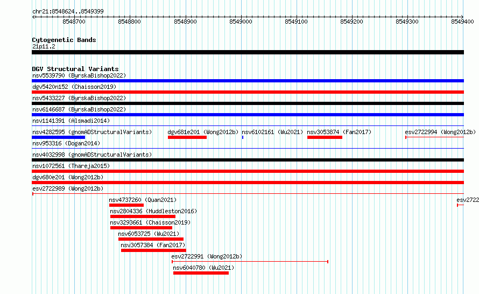Click the nsv5539790 (ByrskaBishop2022) label
This screenshot has height=294, width=479.
79,75
